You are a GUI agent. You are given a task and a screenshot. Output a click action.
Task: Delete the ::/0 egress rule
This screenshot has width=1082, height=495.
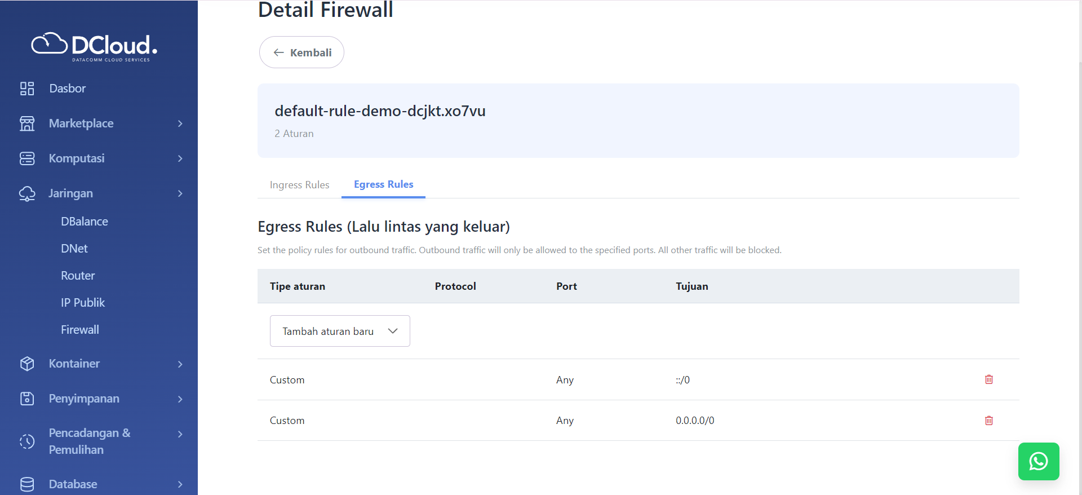[988, 379]
